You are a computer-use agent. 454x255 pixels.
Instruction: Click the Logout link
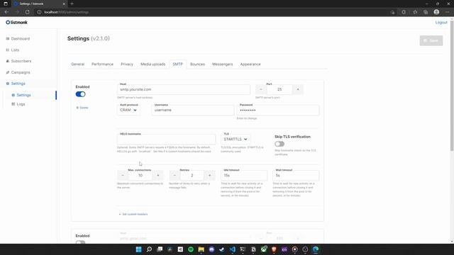click(441, 22)
